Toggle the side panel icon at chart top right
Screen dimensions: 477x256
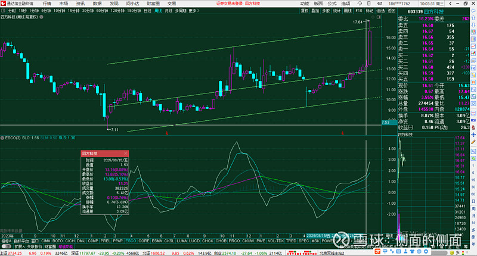(379, 17)
